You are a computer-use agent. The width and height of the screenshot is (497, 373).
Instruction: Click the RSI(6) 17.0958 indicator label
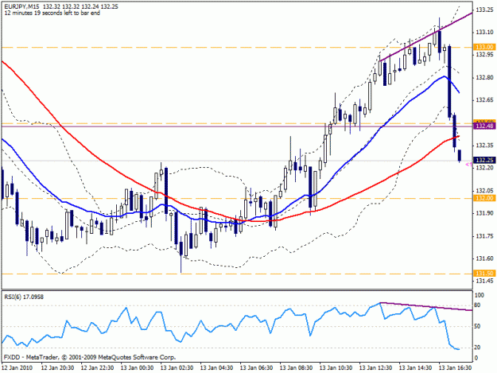tap(24, 297)
